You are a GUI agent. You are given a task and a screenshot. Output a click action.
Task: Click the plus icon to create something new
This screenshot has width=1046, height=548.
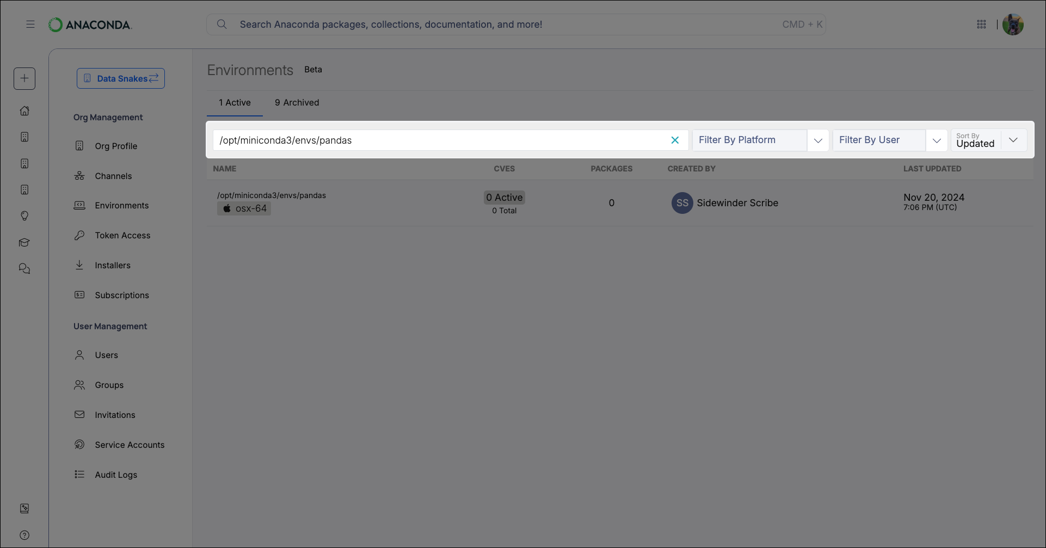click(24, 78)
